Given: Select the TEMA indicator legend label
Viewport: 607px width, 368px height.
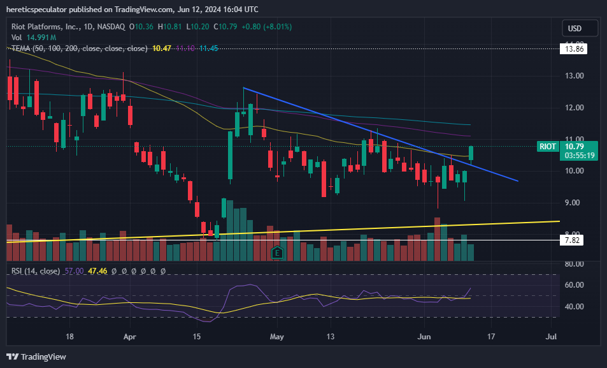Looking at the screenshot, I should click(x=80, y=48).
